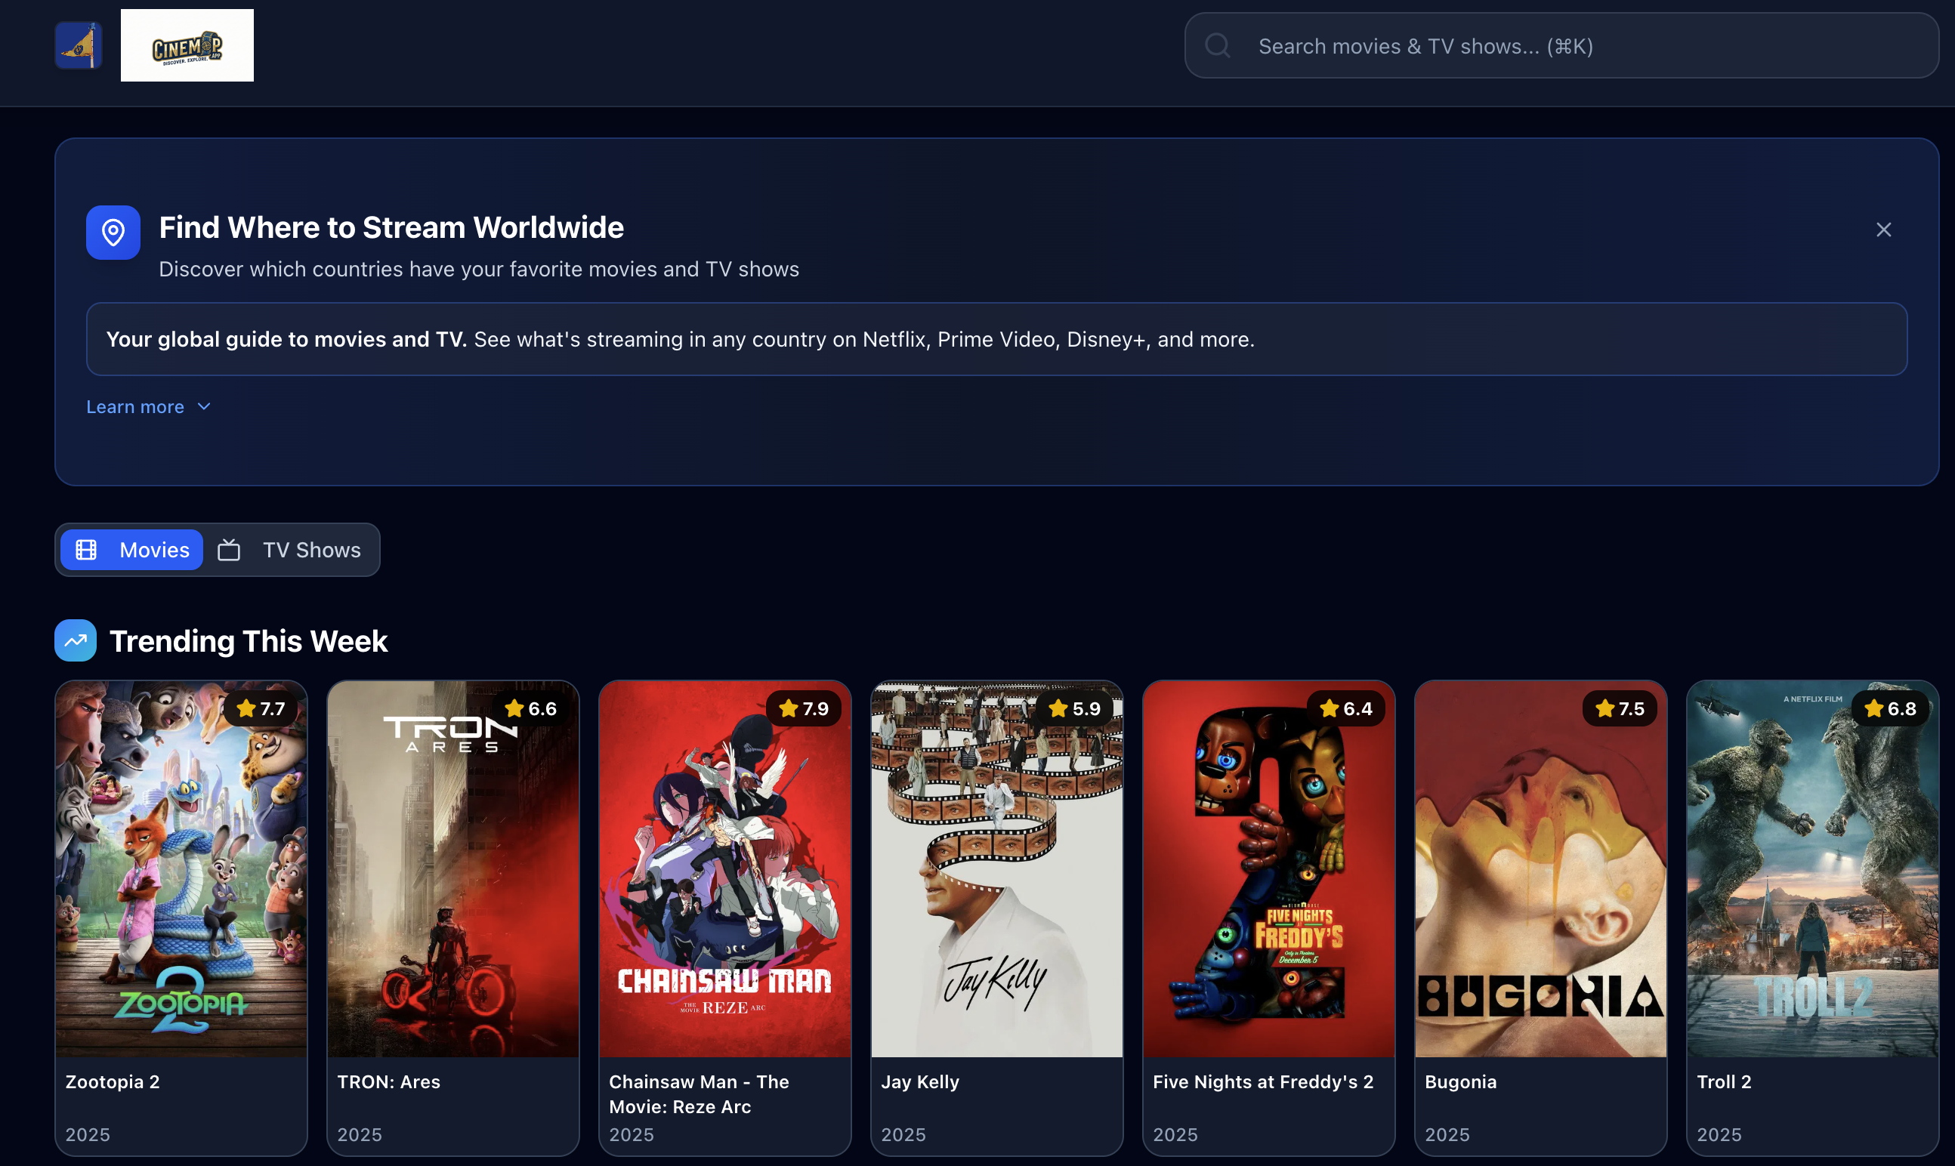Click the CineMap logo image
Screen dimensions: 1955x1166
click(187, 45)
